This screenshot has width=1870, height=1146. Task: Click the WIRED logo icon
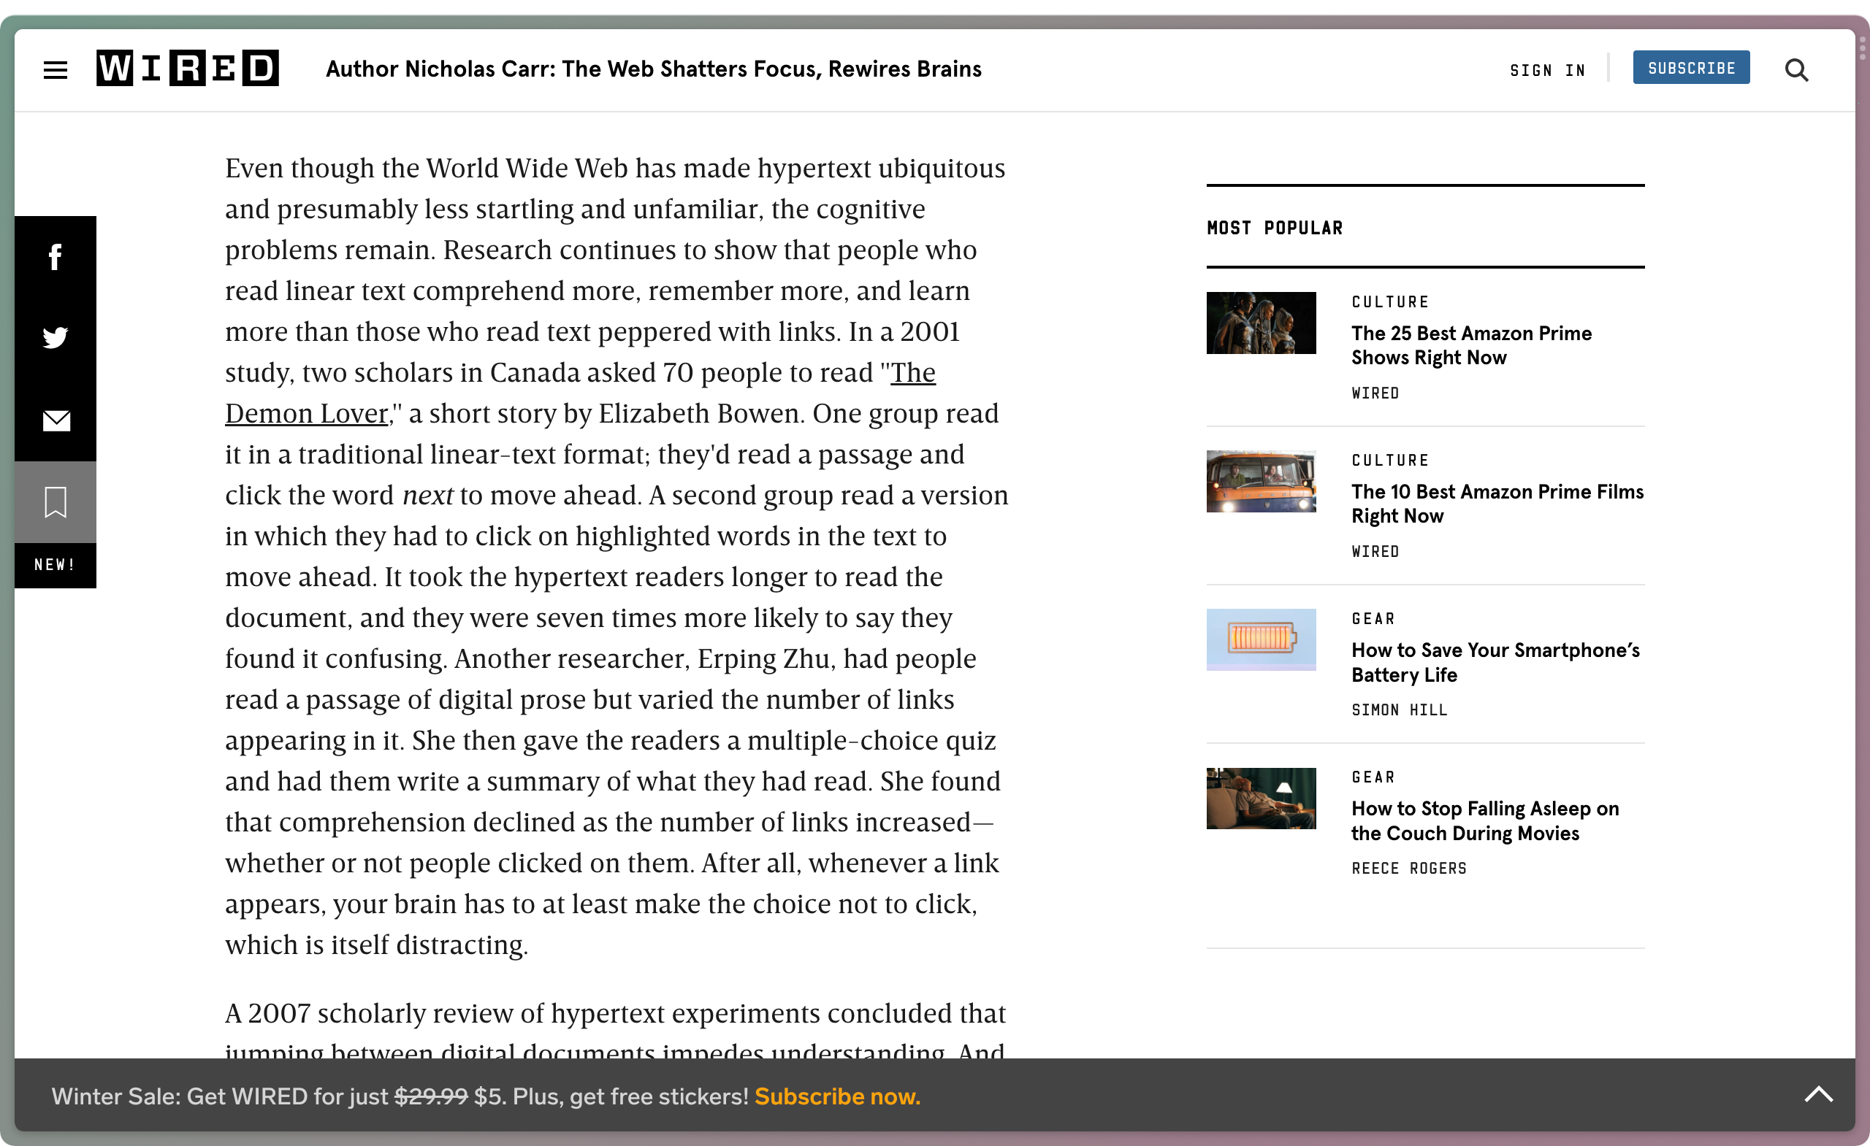(188, 69)
